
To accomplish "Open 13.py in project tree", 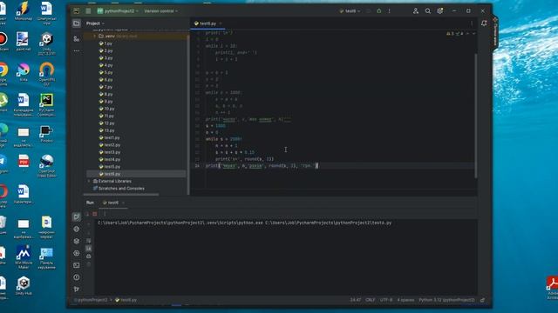I will tap(106, 130).
